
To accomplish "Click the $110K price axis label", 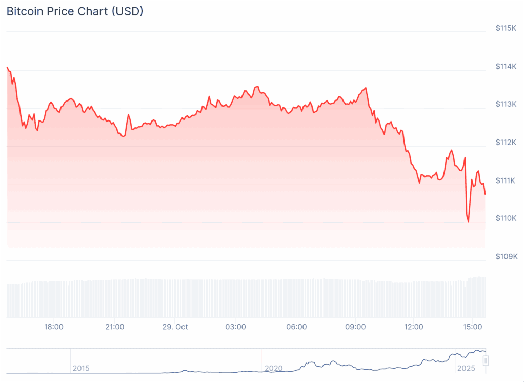I will click(506, 218).
